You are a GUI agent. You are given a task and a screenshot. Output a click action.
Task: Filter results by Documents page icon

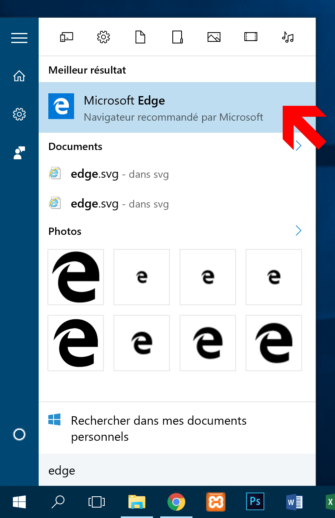click(x=140, y=37)
